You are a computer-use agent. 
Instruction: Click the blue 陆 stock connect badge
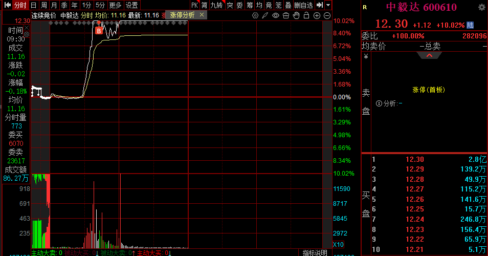coord(470,25)
